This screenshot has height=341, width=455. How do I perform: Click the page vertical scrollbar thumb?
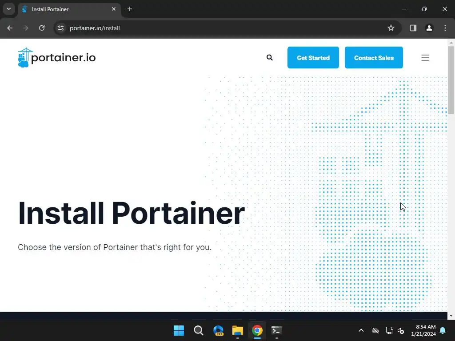click(451, 80)
